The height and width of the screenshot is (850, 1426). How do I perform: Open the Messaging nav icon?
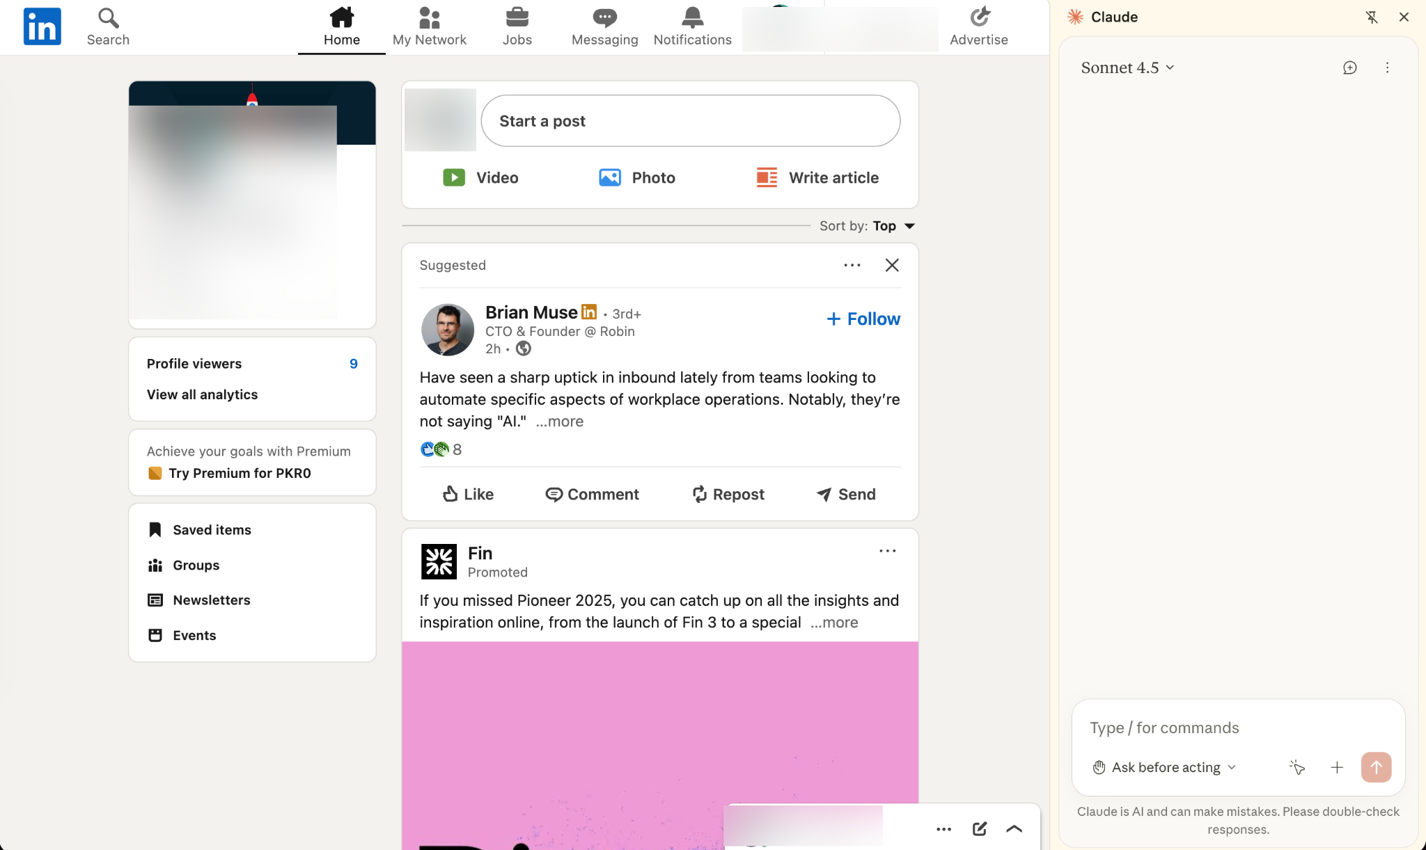[x=604, y=17]
